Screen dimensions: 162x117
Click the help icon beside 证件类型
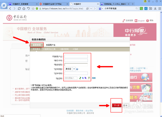coord(77,69)
